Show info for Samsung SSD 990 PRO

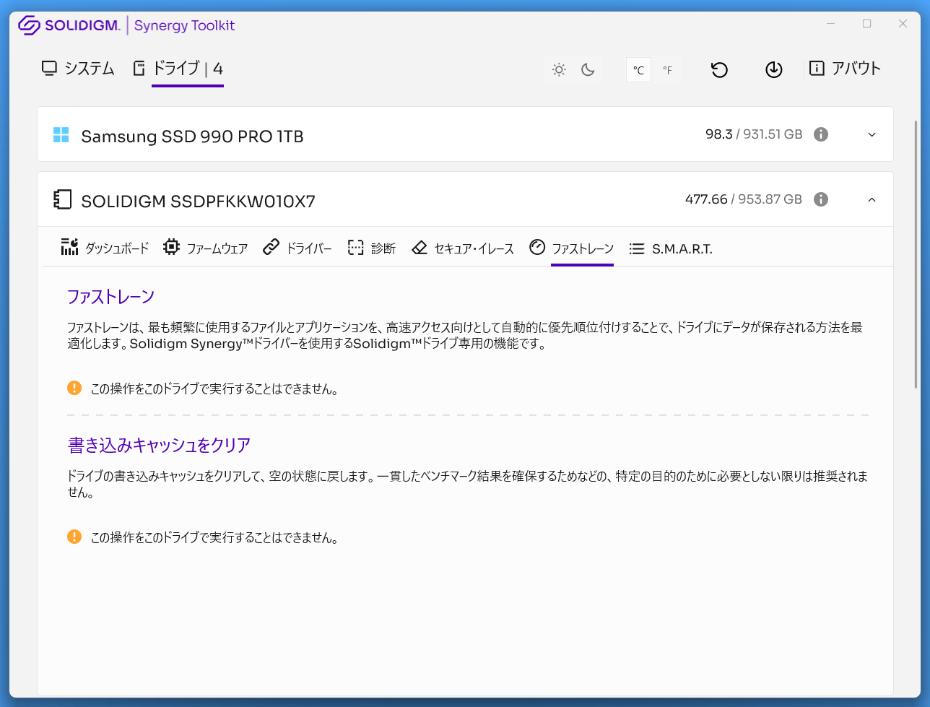(821, 134)
